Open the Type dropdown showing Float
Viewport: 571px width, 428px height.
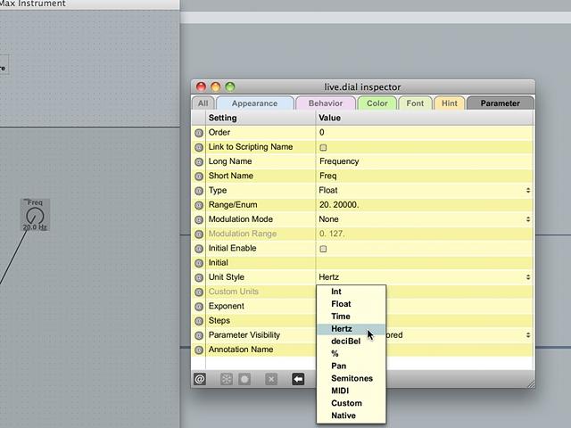[425, 190]
